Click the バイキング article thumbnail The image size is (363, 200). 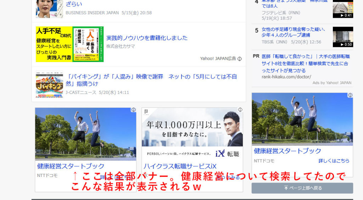point(49,85)
